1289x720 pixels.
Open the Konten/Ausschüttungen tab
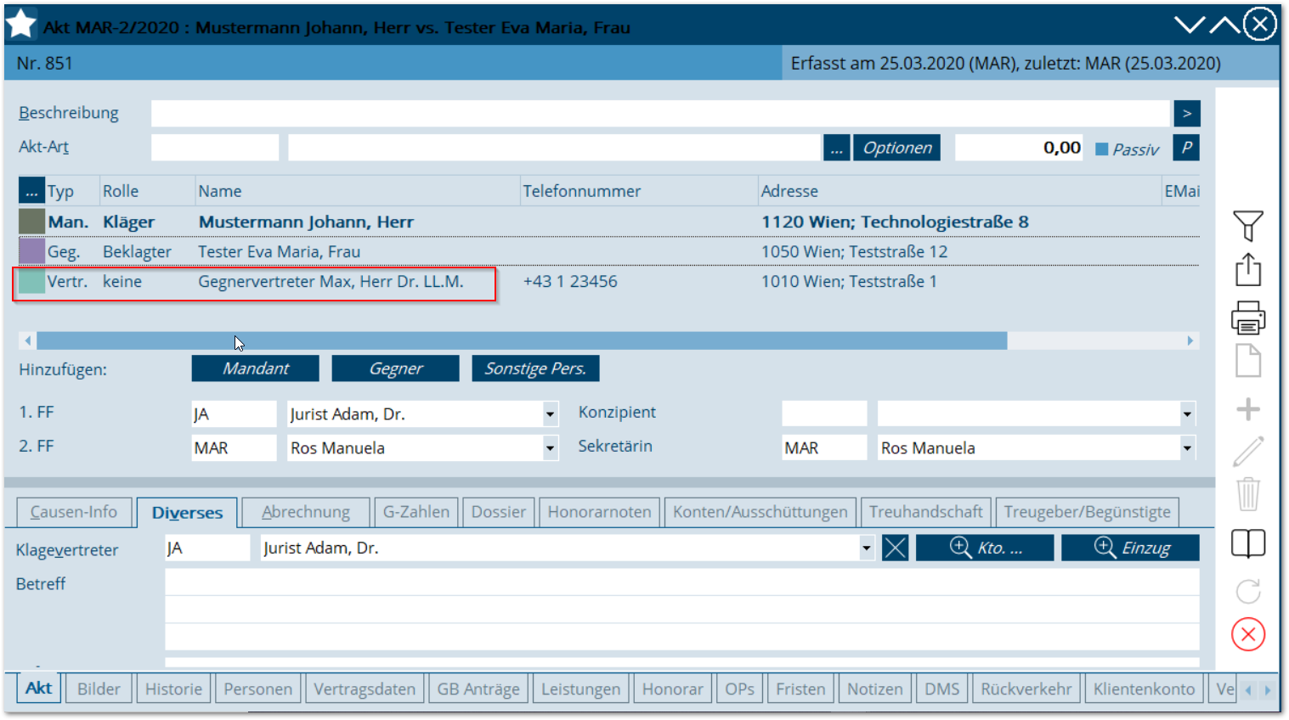point(760,512)
